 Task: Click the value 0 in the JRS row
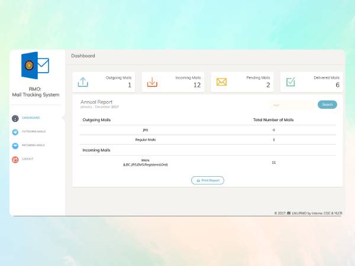point(274,130)
